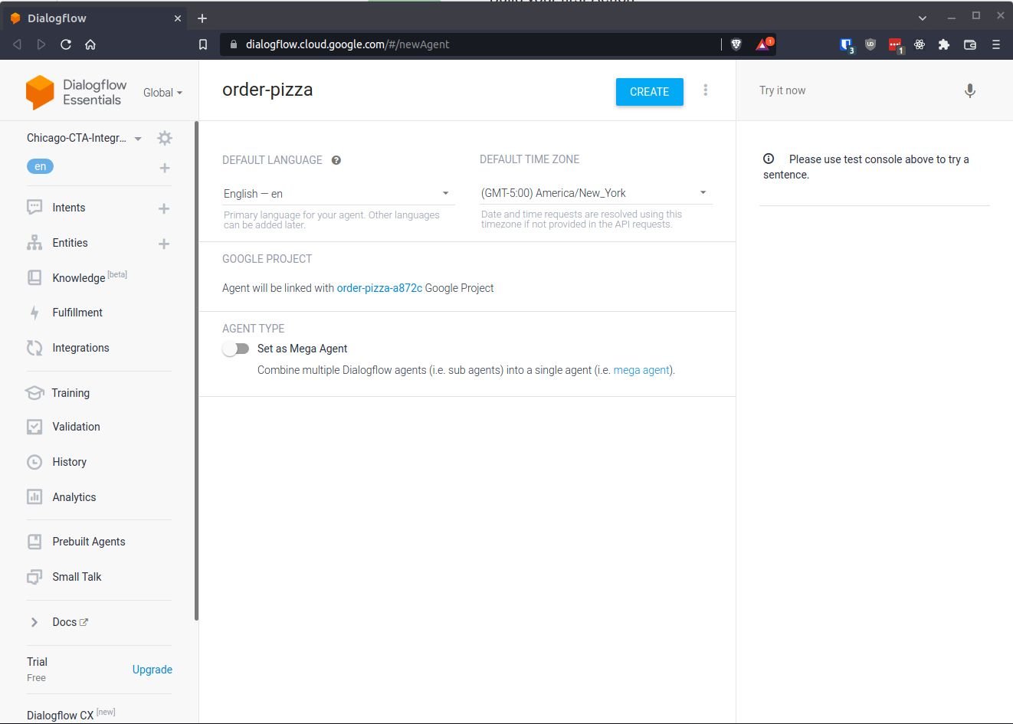Click the Fulfillment lightning bolt icon
The width and height of the screenshot is (1013, 724).
point(34,313)
